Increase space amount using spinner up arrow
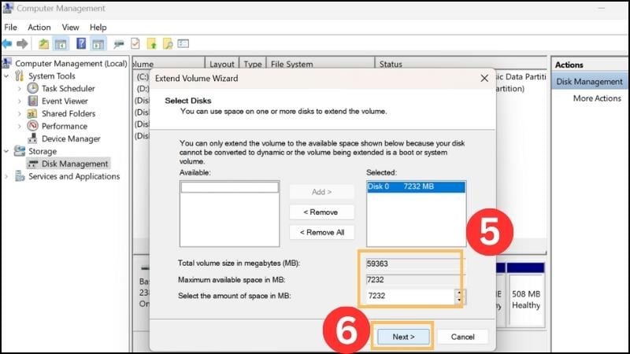The height and width of the screenshot is (354, 630). (459, 293)
